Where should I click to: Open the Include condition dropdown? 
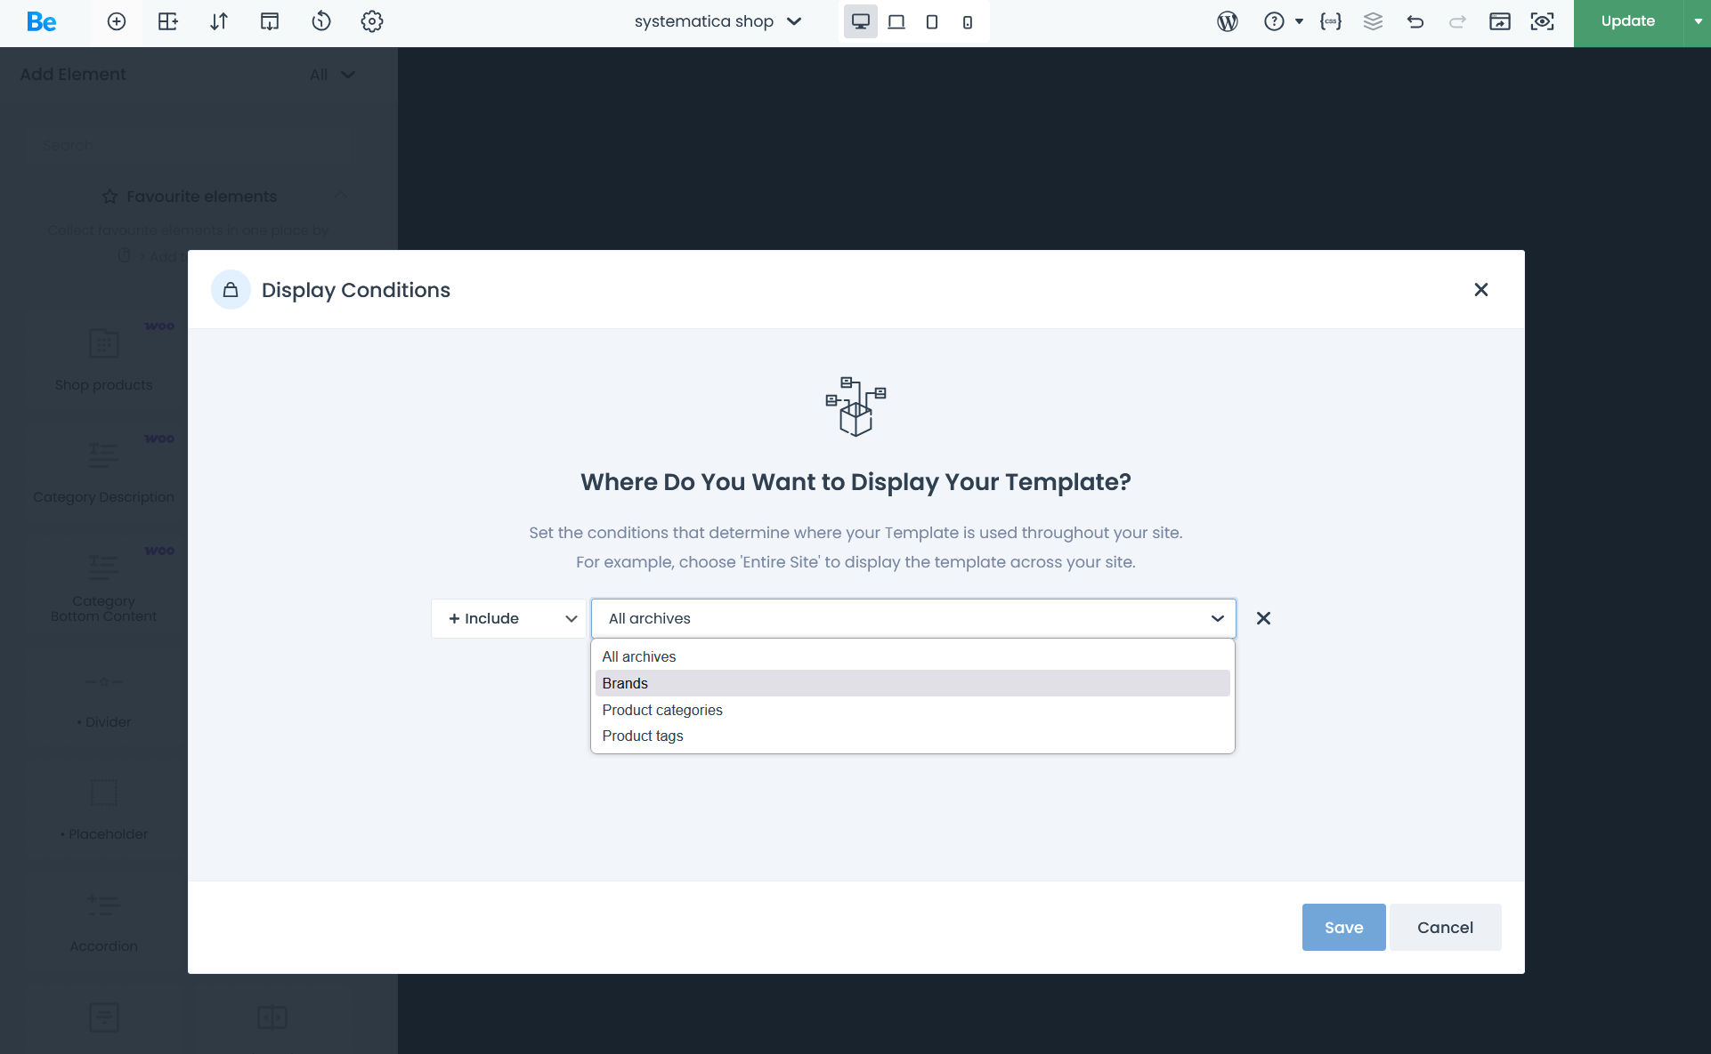click(x=509, y=618)
